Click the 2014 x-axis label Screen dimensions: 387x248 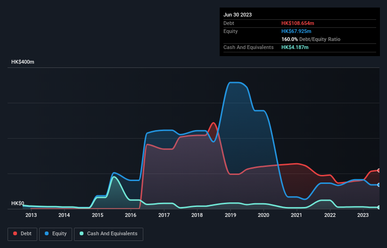(x=64, y=215)
